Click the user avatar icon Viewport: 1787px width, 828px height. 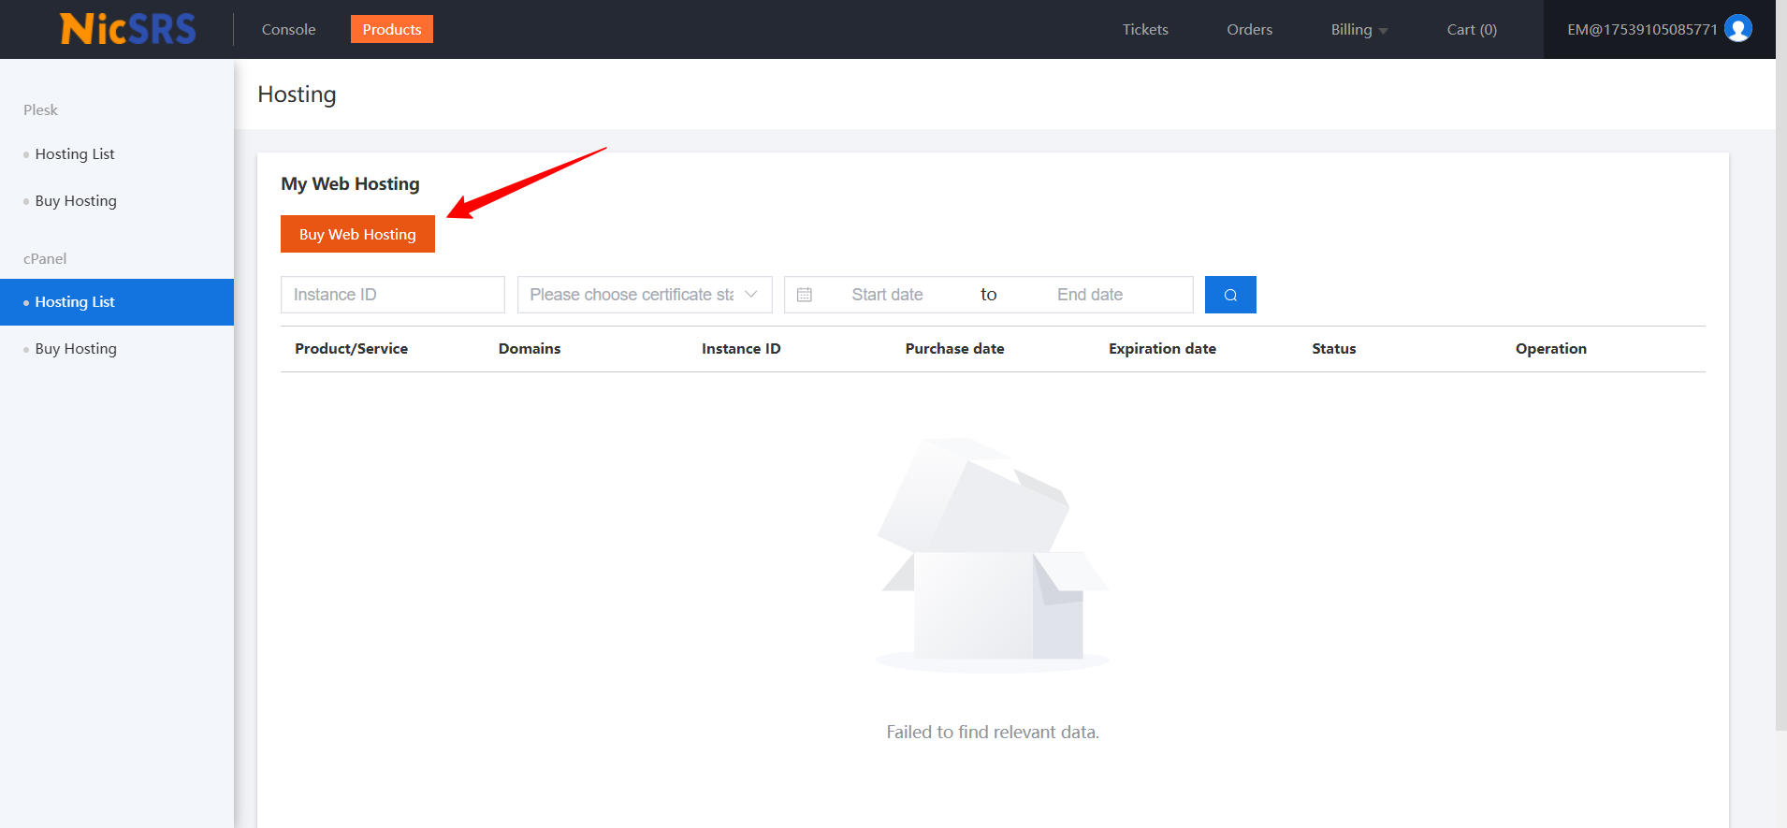point(1737,29)
